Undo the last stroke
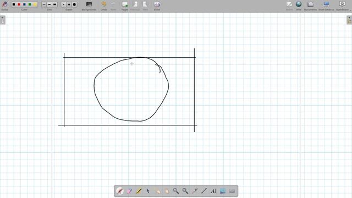This screenshot has height=198, width=352. (104, 6)
